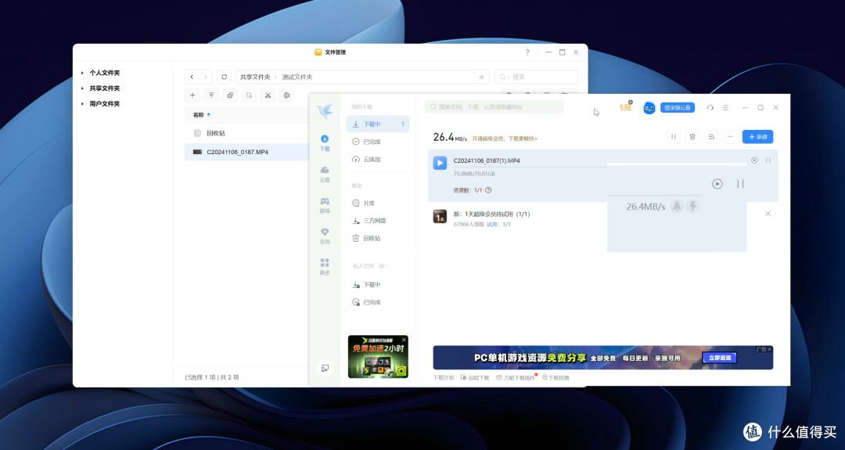Click the upload arrow icon in file manager
Viewport: 845px width, 450px height.
211,95
